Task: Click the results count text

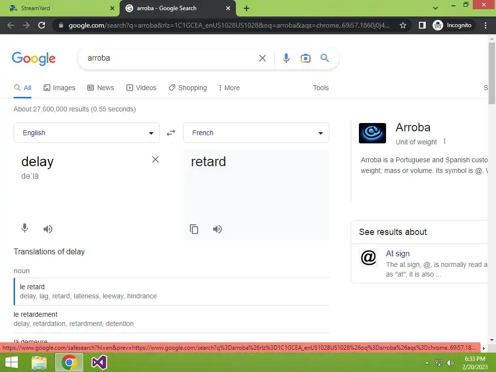Action: [75, 109]
